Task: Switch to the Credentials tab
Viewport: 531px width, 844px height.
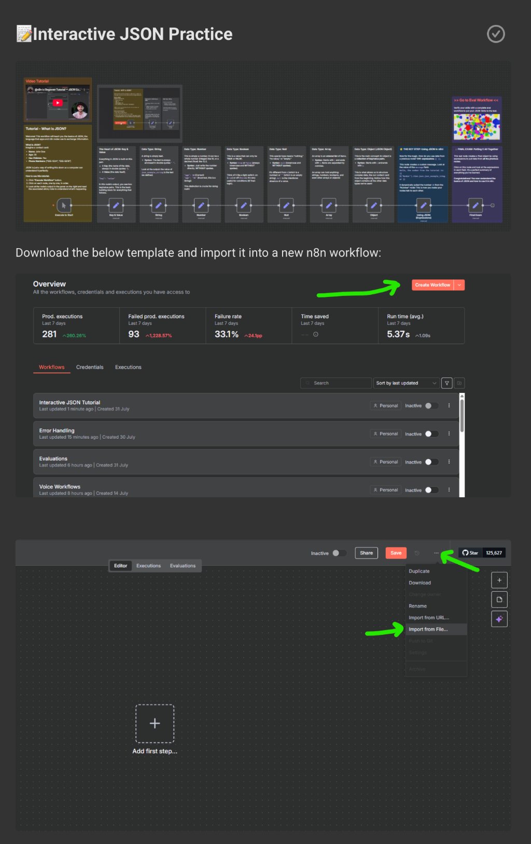Action: point(90,367)
